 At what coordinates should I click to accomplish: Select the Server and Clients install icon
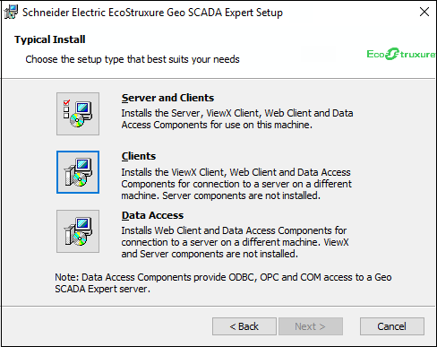pyautogui.click(x=78, y=114)
